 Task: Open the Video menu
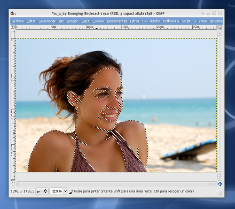pos(203,21)
